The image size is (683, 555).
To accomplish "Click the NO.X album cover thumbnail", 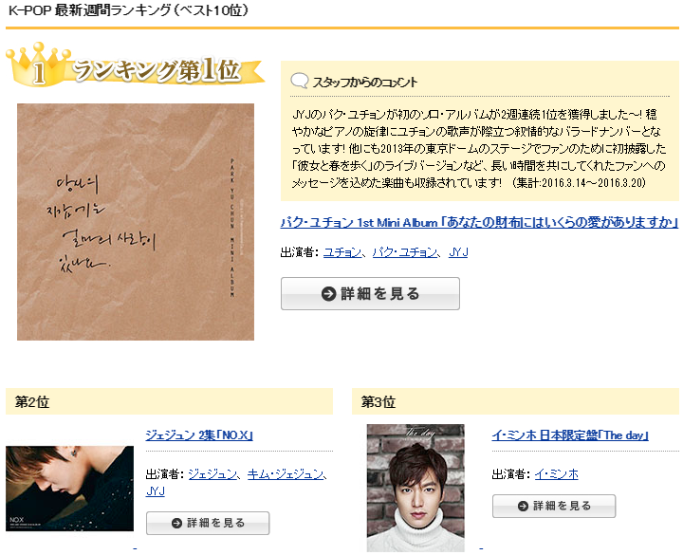I will tap(69, 489).
